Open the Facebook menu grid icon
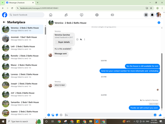165x124 pixels. pyautogui.click(x=146, y=15)
